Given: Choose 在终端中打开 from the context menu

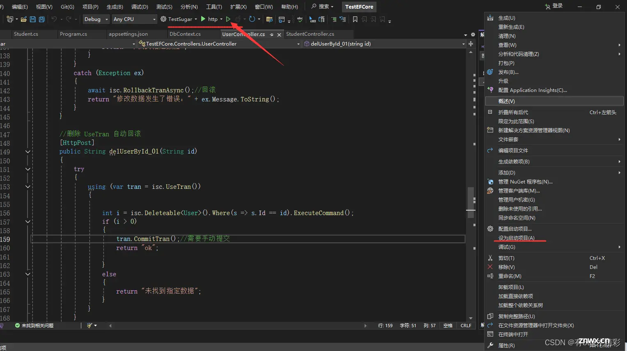Looking at the screenshot, I should [x=513, y=335].
